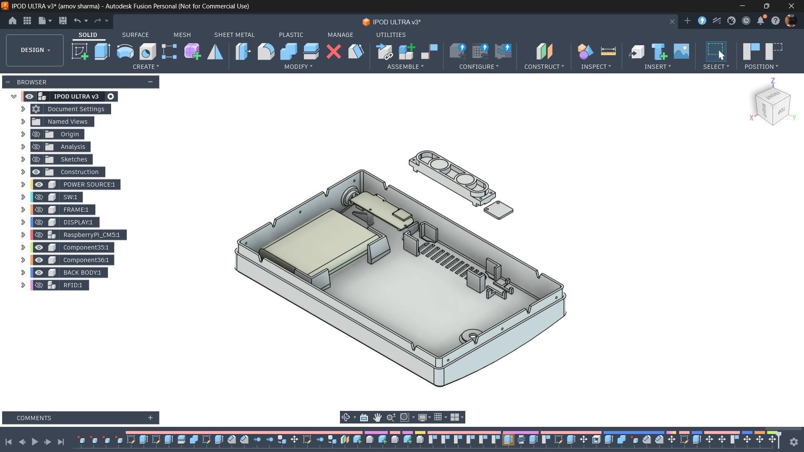Screen dimensions: 804x452
Task: Activate the IPOD ULTRA v3 radio button
Action: pyautogui.click(x=111, y=96)
